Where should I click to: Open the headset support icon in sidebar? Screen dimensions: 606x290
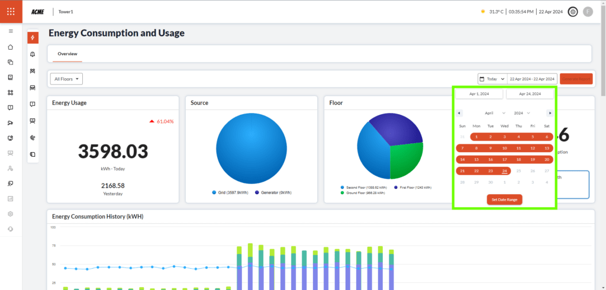click(11, 228)
